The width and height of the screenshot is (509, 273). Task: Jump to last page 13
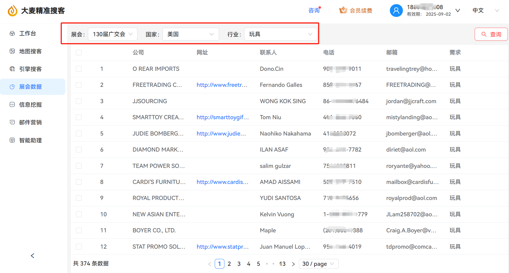tap(282, 264)
